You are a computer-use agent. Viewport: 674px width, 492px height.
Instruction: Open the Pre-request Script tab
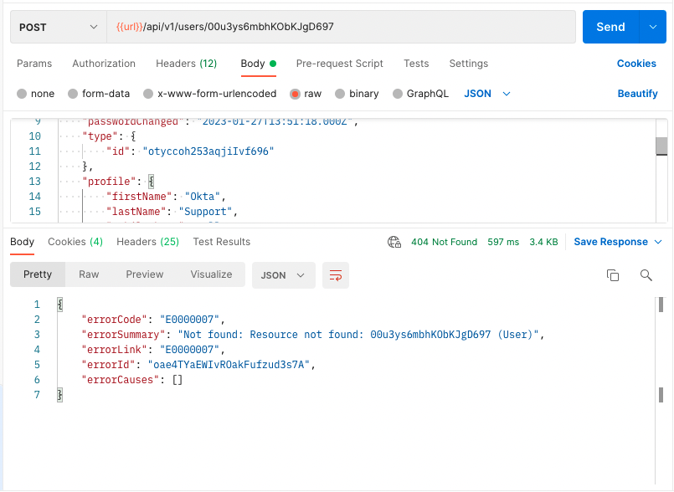[x=339, y=64]
